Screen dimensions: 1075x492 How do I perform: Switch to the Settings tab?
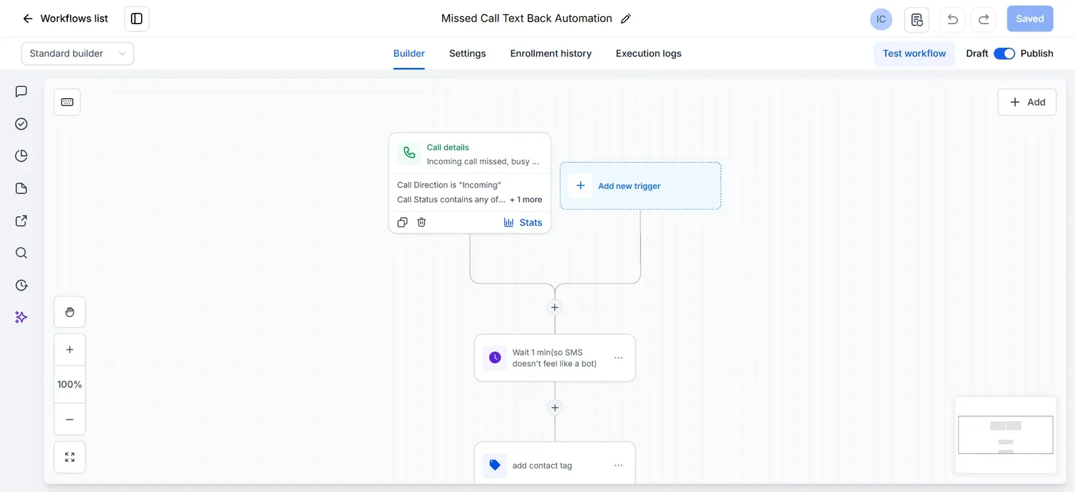pos(468,54)
